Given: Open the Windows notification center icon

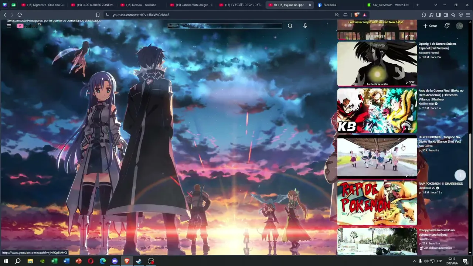Looking at the screenshot, I should (x=465, y=261).
